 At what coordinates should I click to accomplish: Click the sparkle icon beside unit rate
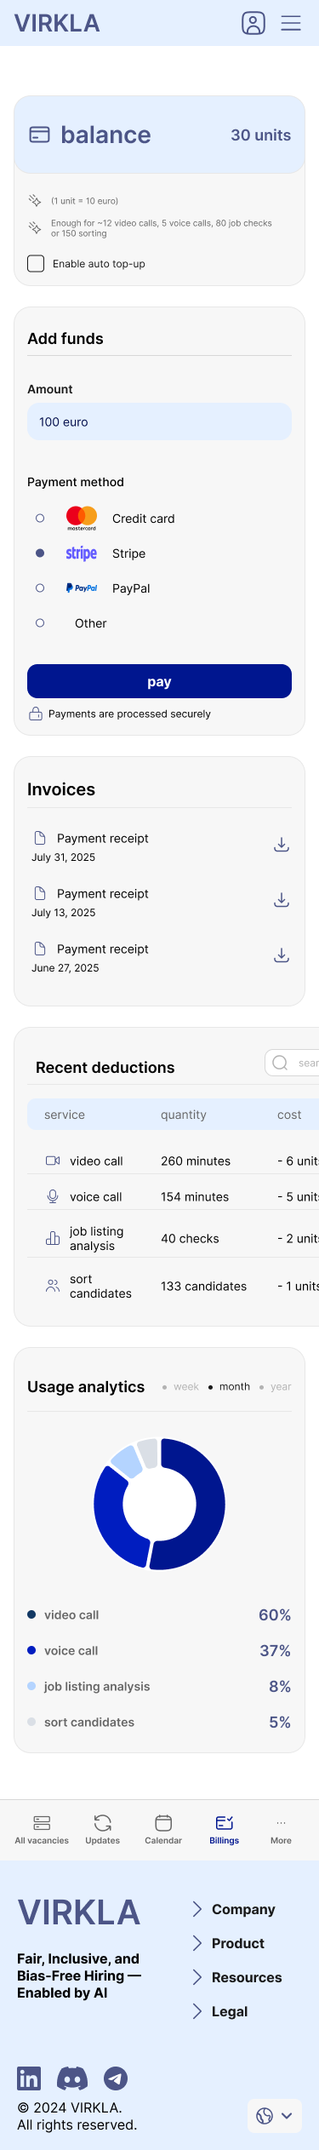click(x=35, y=201)
